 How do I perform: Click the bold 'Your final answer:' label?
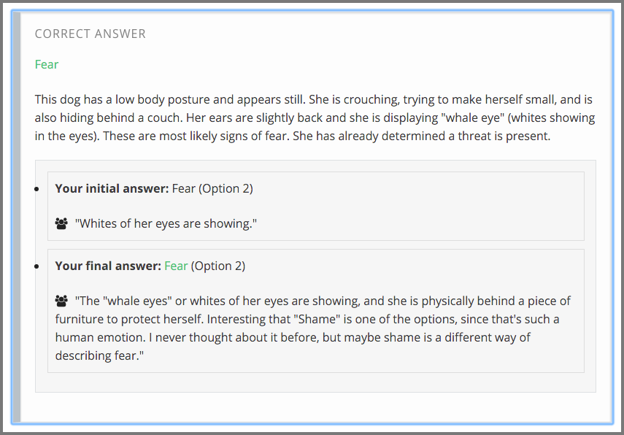[108, 266]
